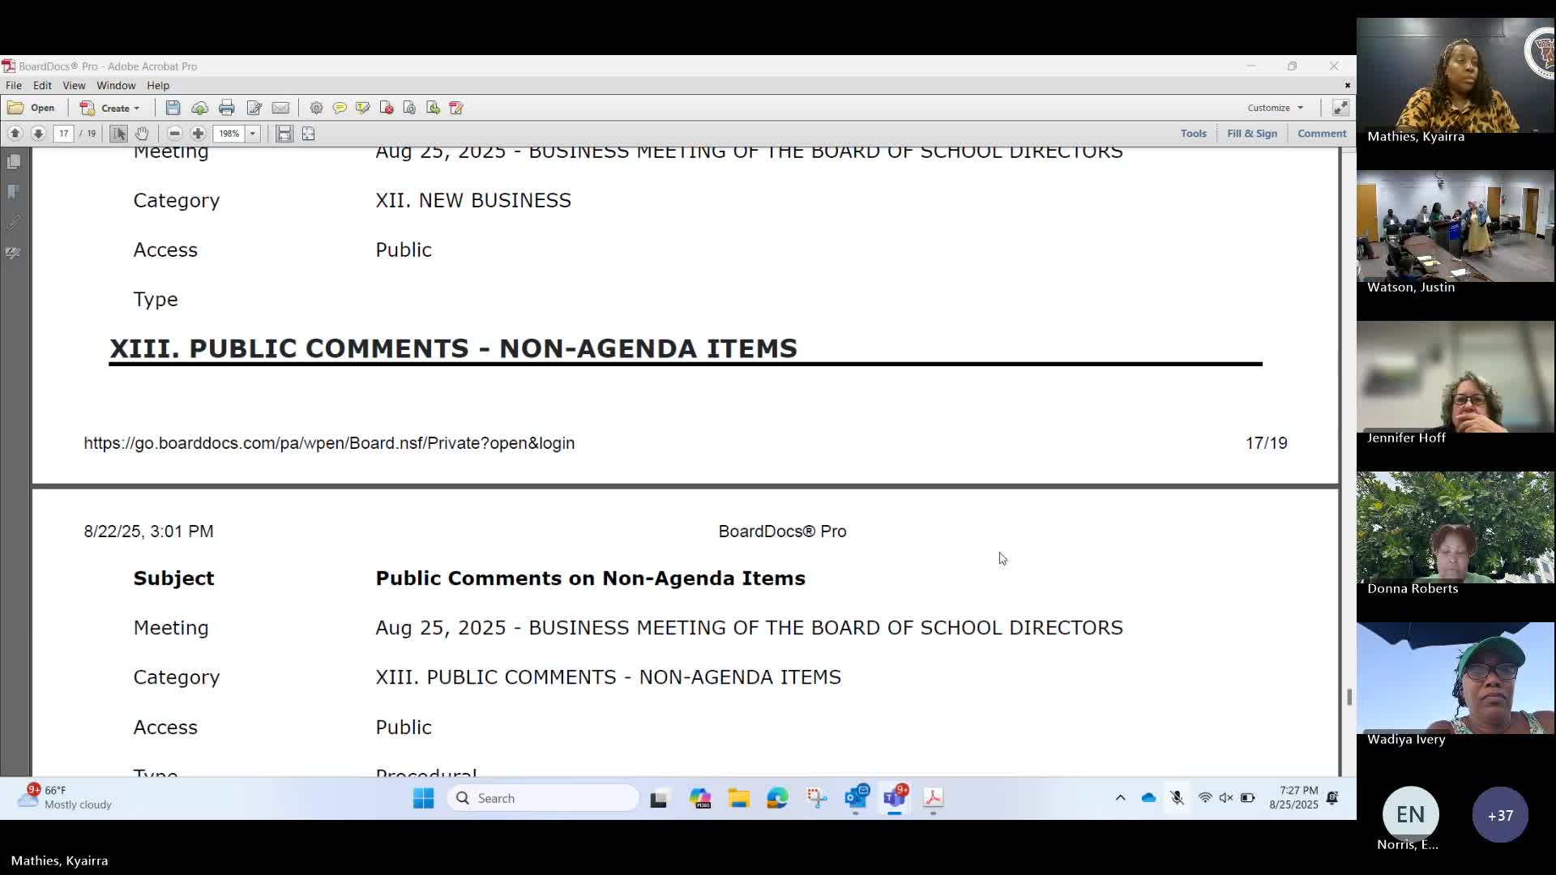Zoom in with the plus button
The height and width of the screenshot is (875, 1556).
tap(198, 134)
